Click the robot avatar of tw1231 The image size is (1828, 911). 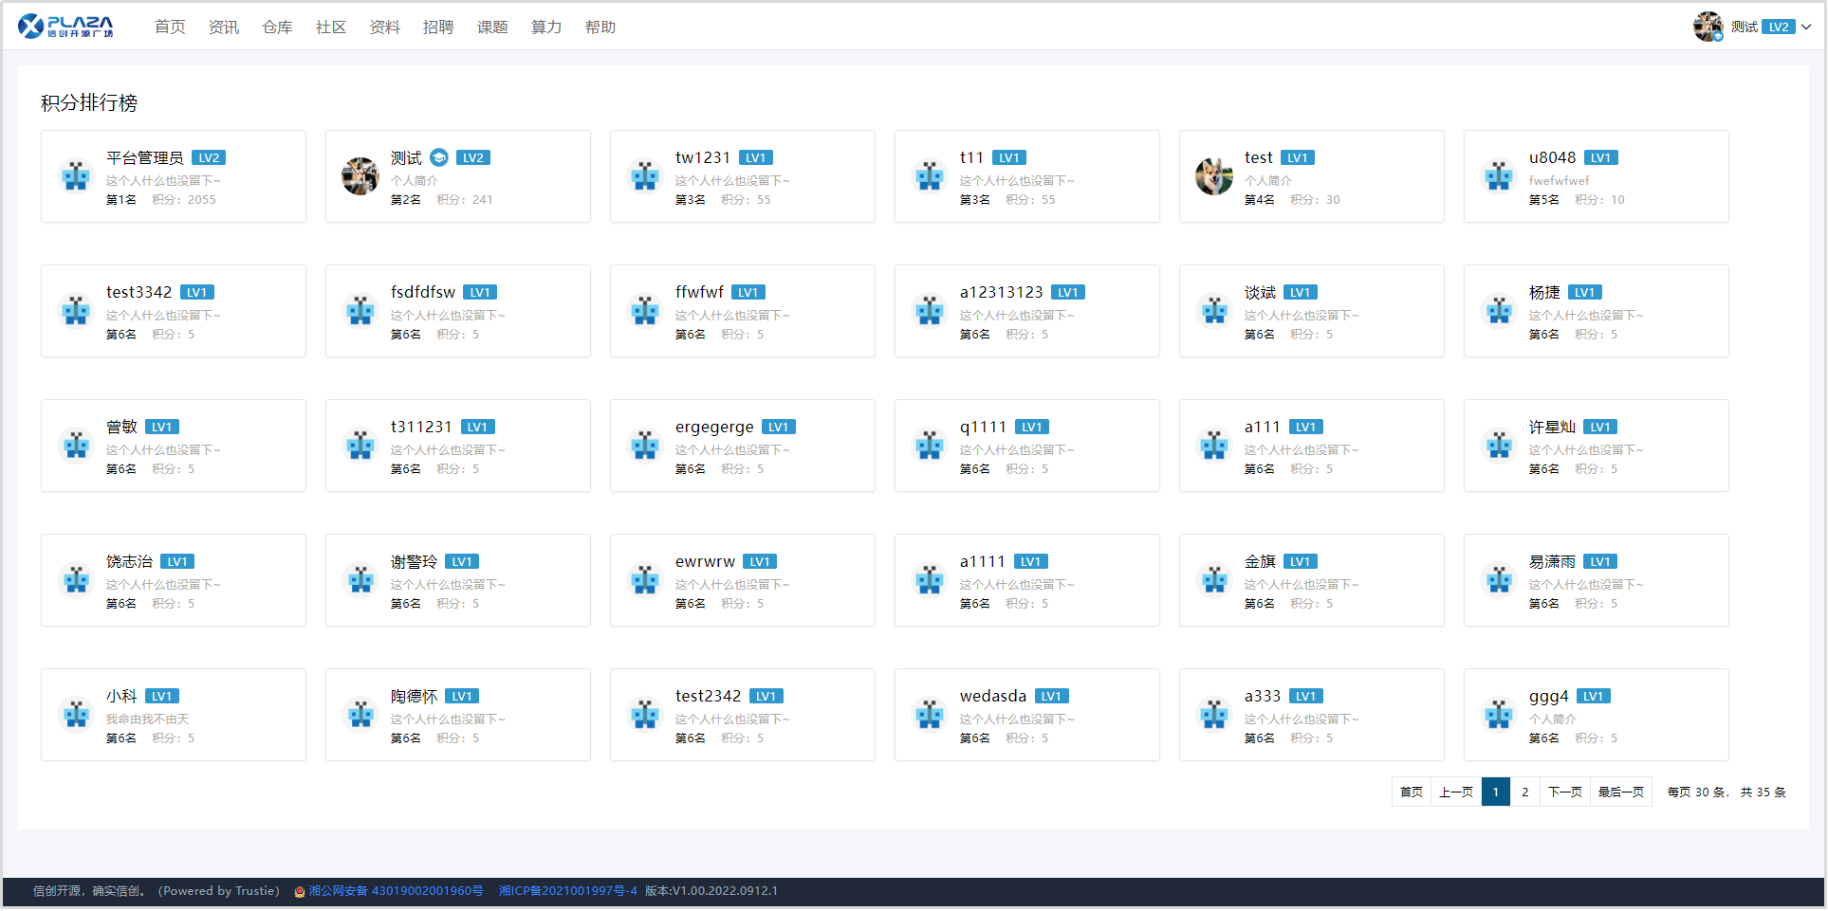[645, 176]
